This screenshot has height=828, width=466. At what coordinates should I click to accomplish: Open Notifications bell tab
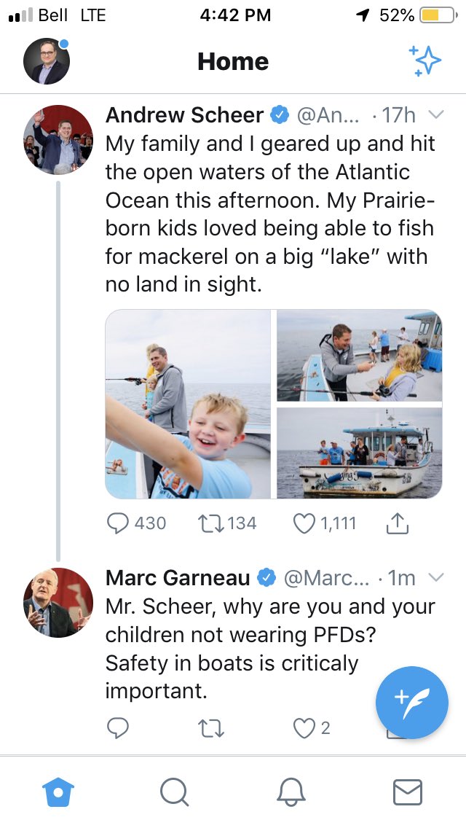coord(291,792)
